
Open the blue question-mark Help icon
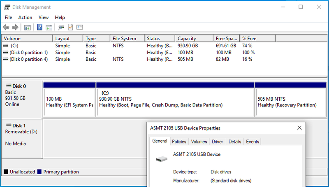pos(39,27)
